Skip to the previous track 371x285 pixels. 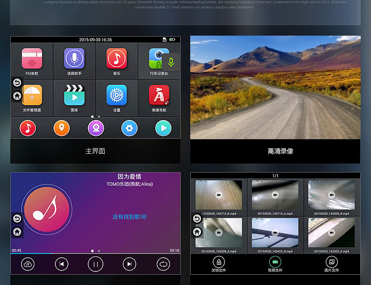[x=62, y=264]
